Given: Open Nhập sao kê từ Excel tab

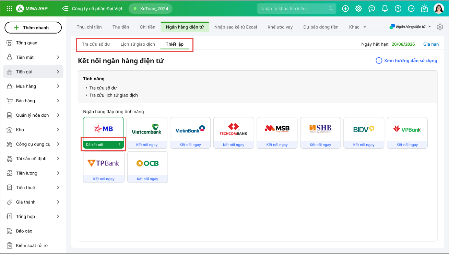Looking at the screenshot, I should pos(236,27).
